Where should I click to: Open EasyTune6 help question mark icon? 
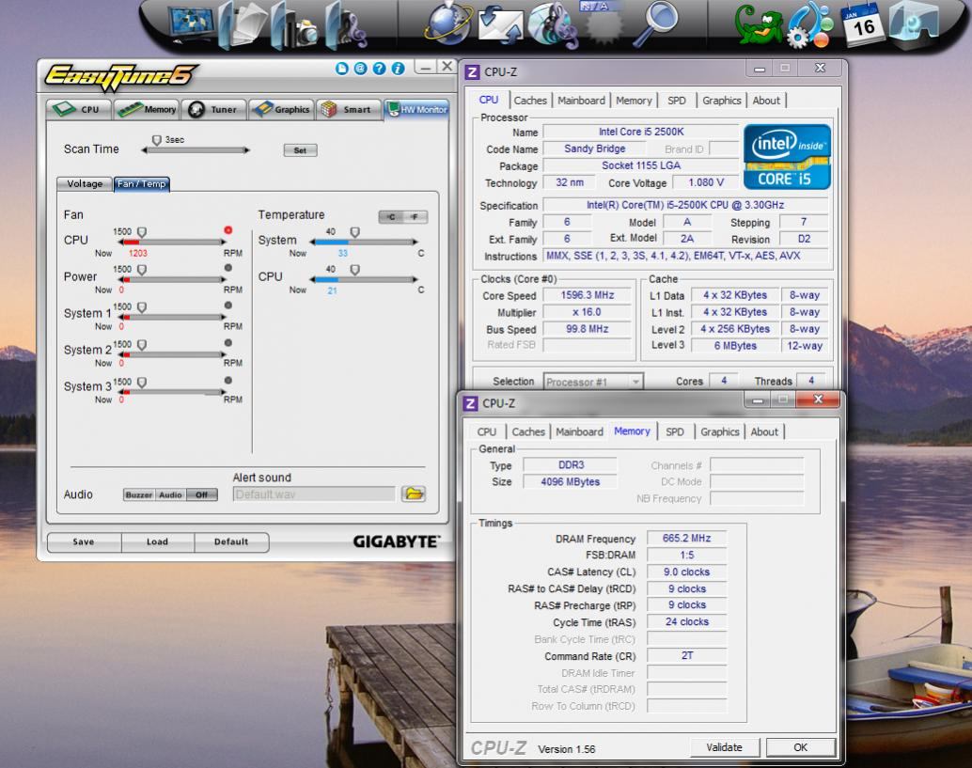(x=380, y=69)
